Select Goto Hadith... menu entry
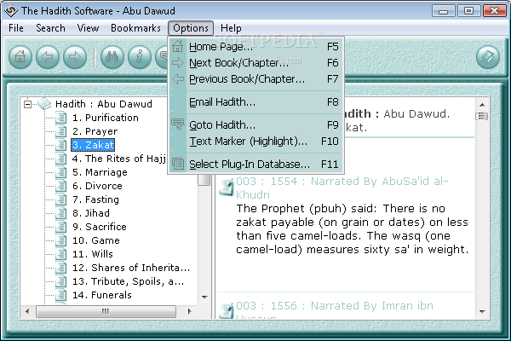This screenshot has height=341, width=511. [x=255, y=124]
